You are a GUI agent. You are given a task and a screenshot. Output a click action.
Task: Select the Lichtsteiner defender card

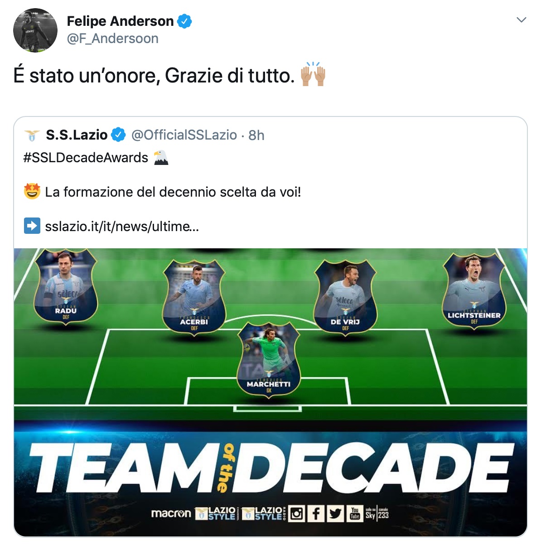tap(474, 291)
